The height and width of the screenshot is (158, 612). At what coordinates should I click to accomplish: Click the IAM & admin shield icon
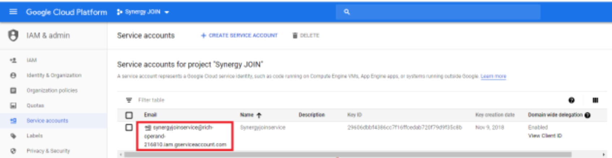13,35
